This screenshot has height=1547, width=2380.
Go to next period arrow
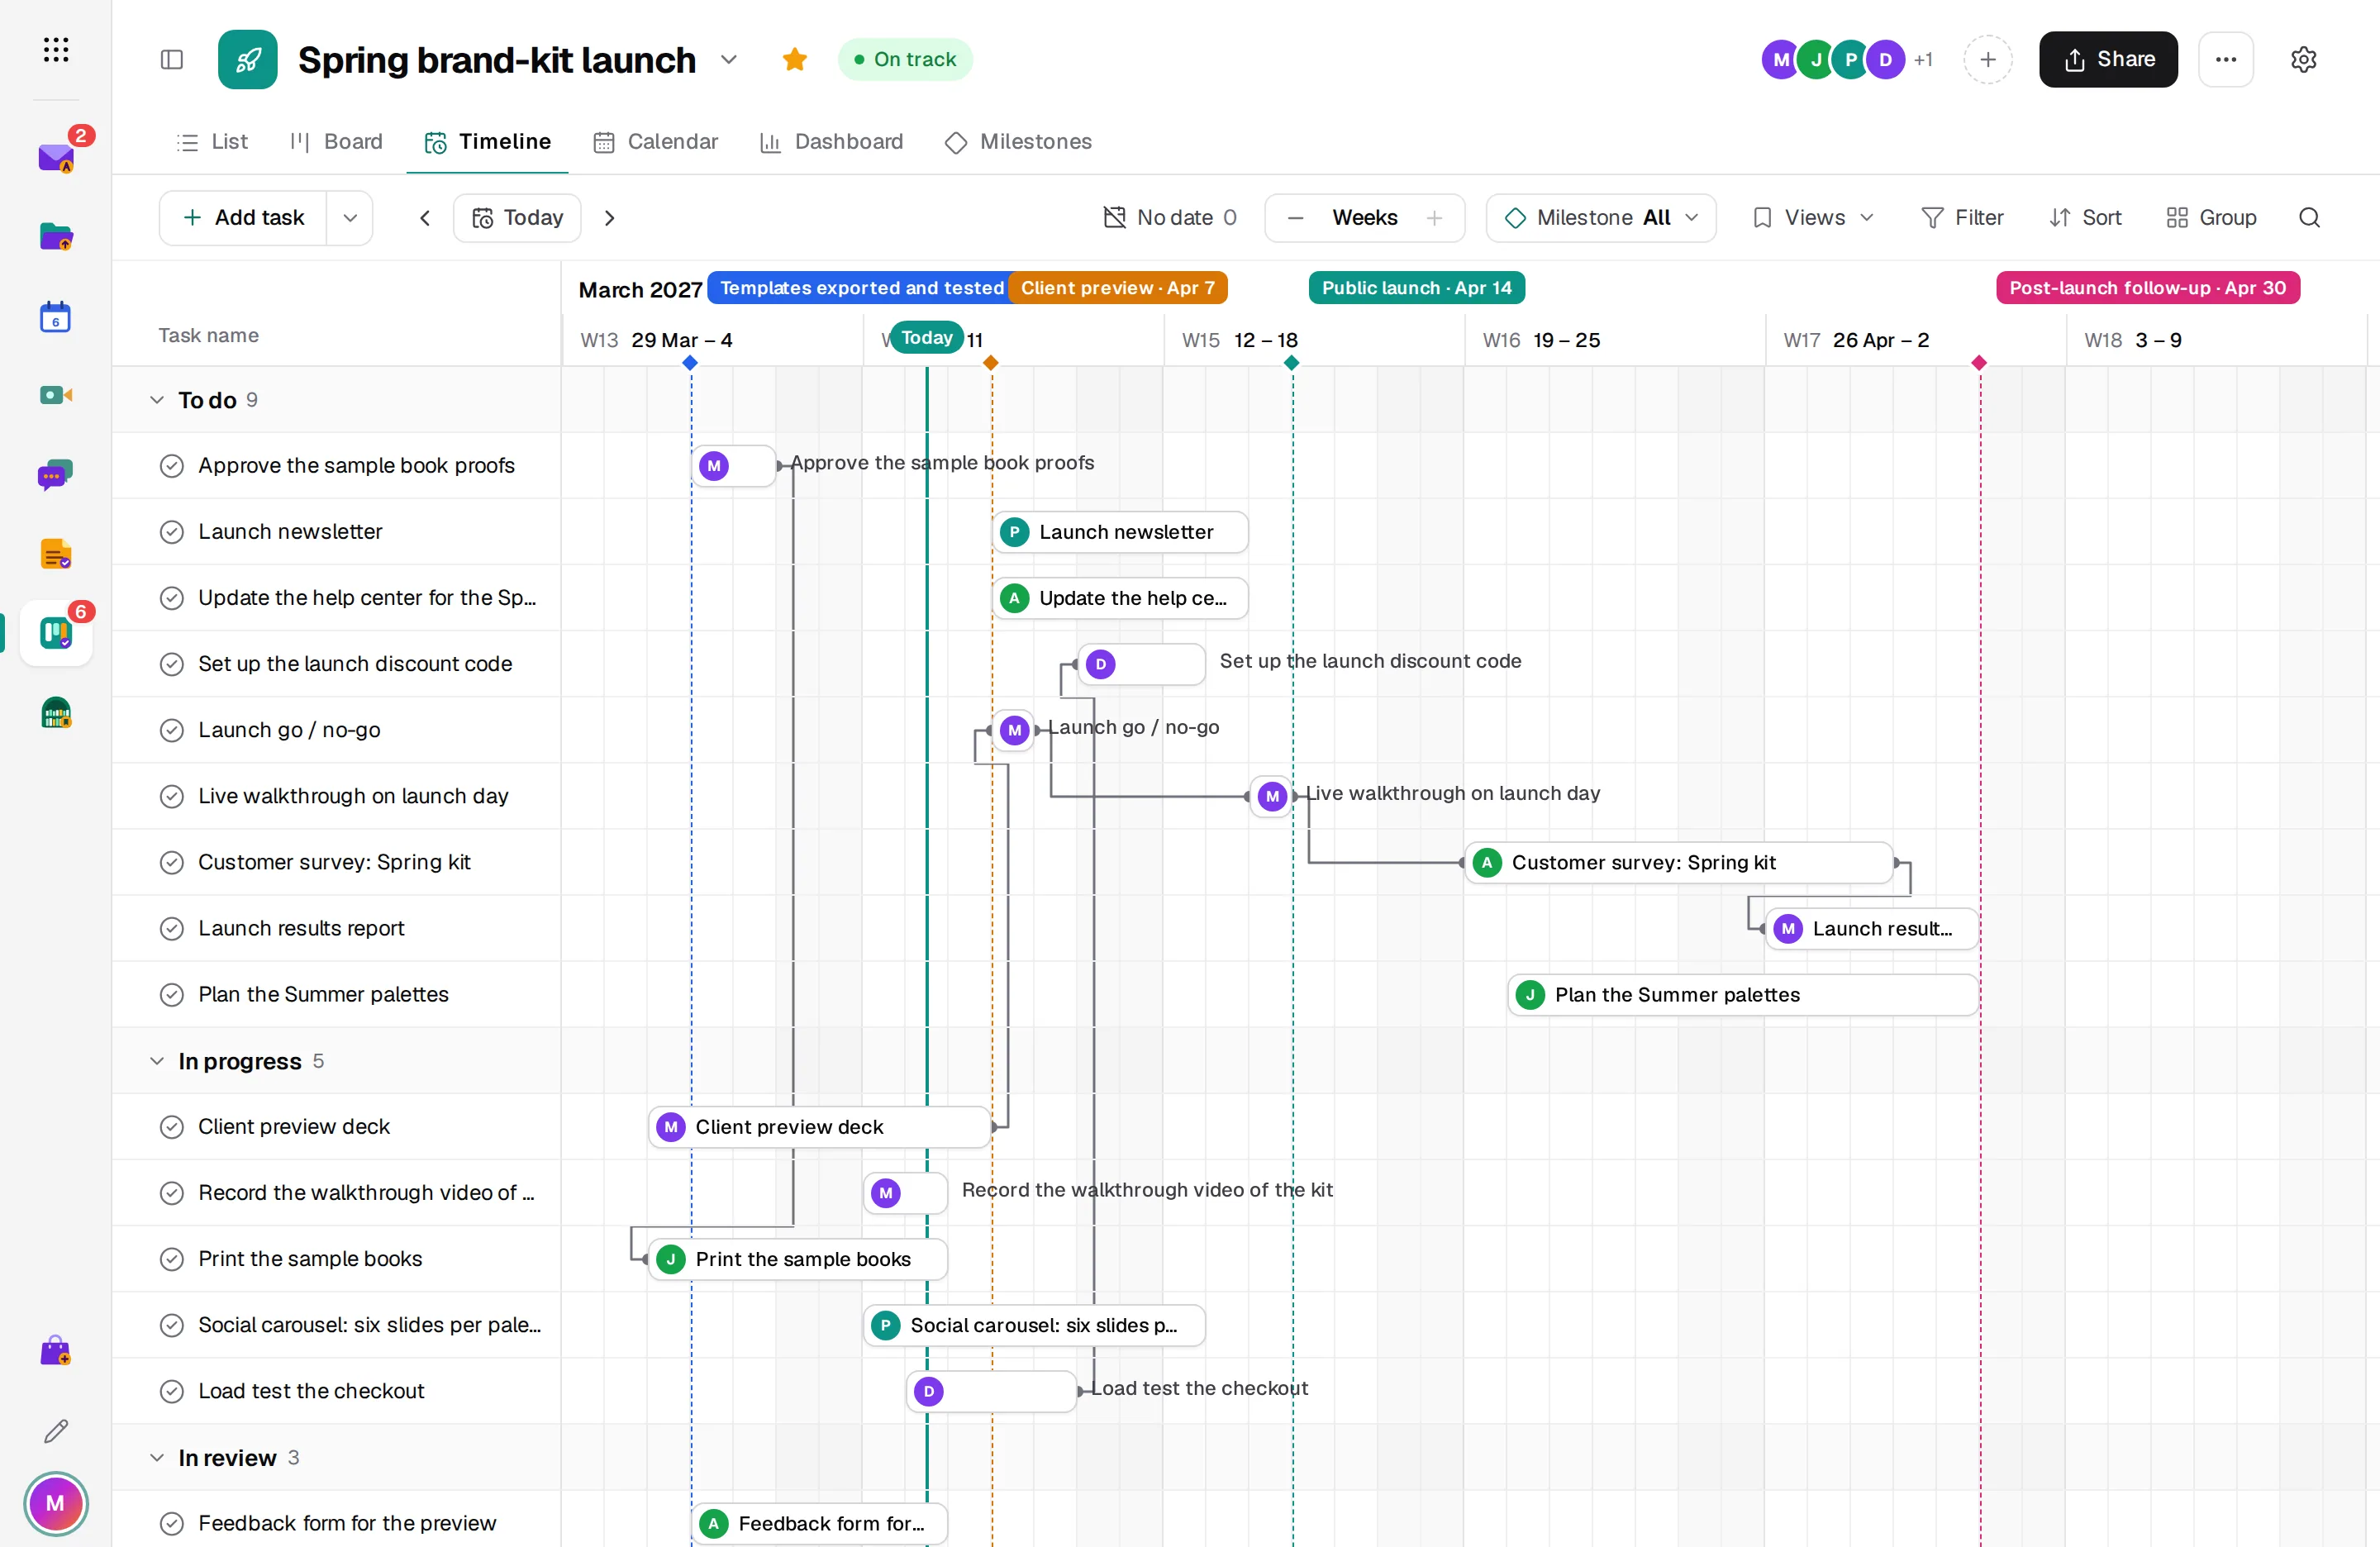click(x=609, y=217)
